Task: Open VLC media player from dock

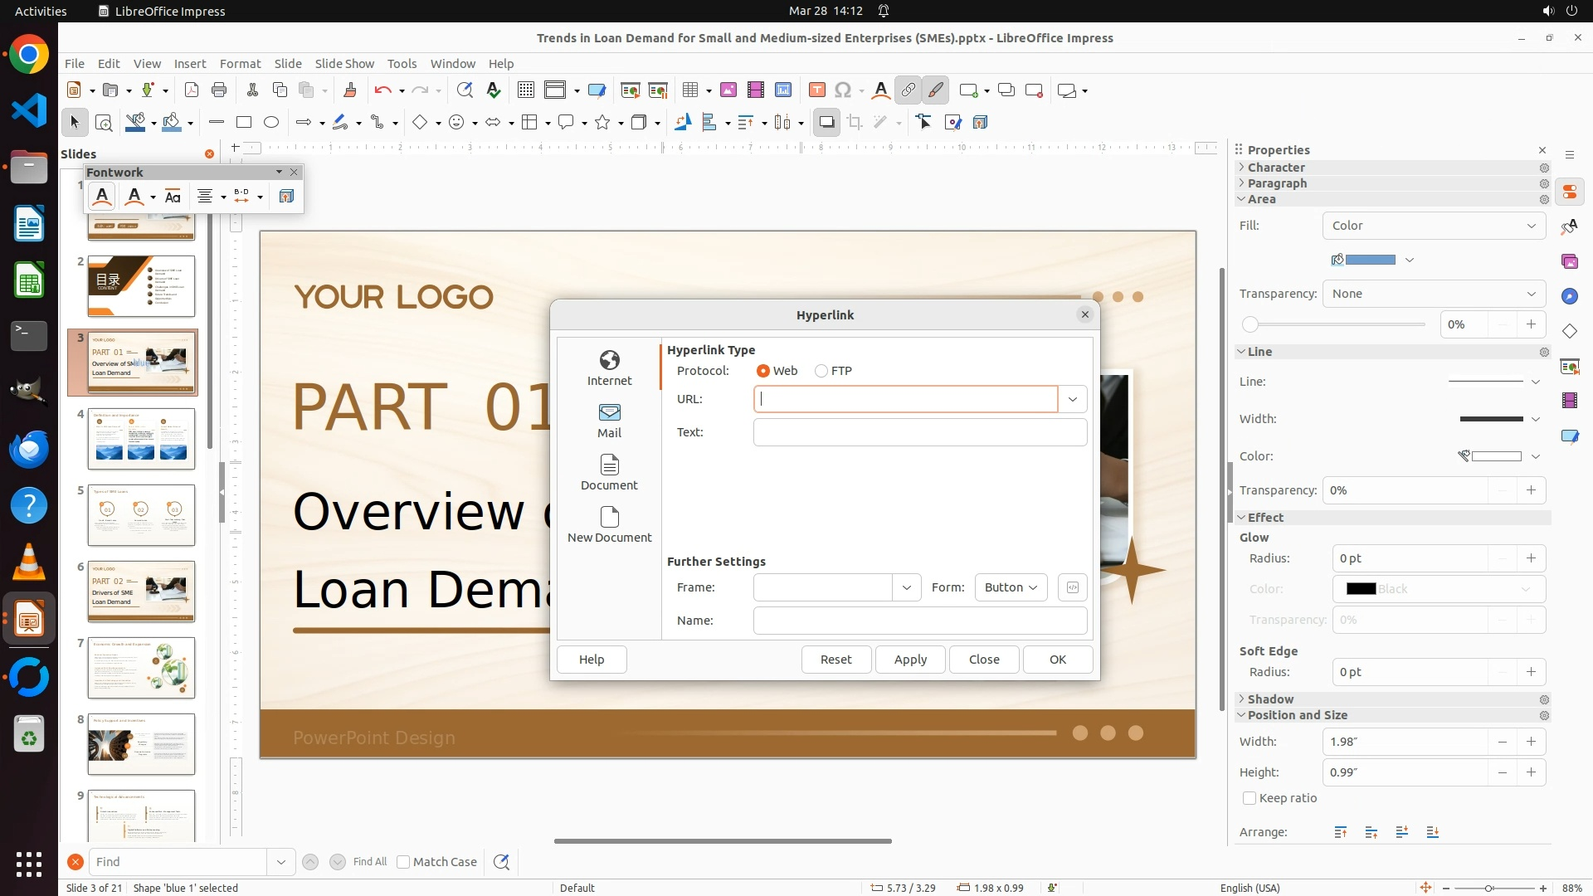Action: pos(29,563)
